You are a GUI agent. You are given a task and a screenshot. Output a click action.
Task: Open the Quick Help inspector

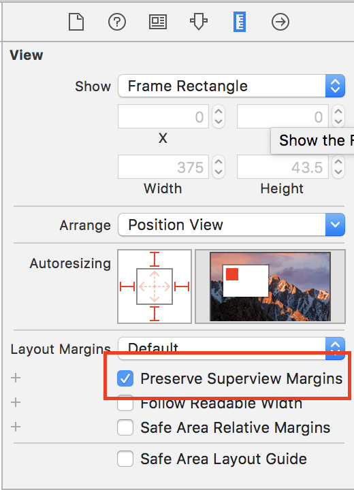(117, 22)
